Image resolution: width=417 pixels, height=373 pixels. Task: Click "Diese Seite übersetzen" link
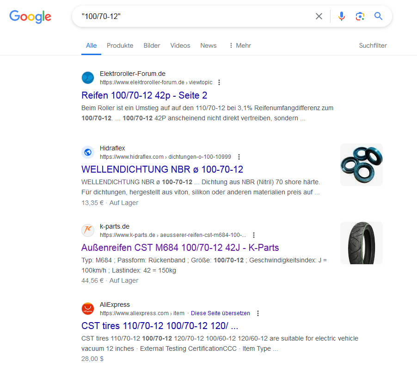click(x=220, y=313)
